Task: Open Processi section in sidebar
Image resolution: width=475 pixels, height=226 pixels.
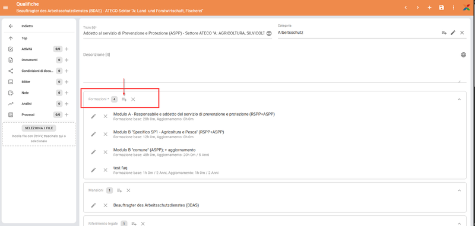Action: [28, 114]
